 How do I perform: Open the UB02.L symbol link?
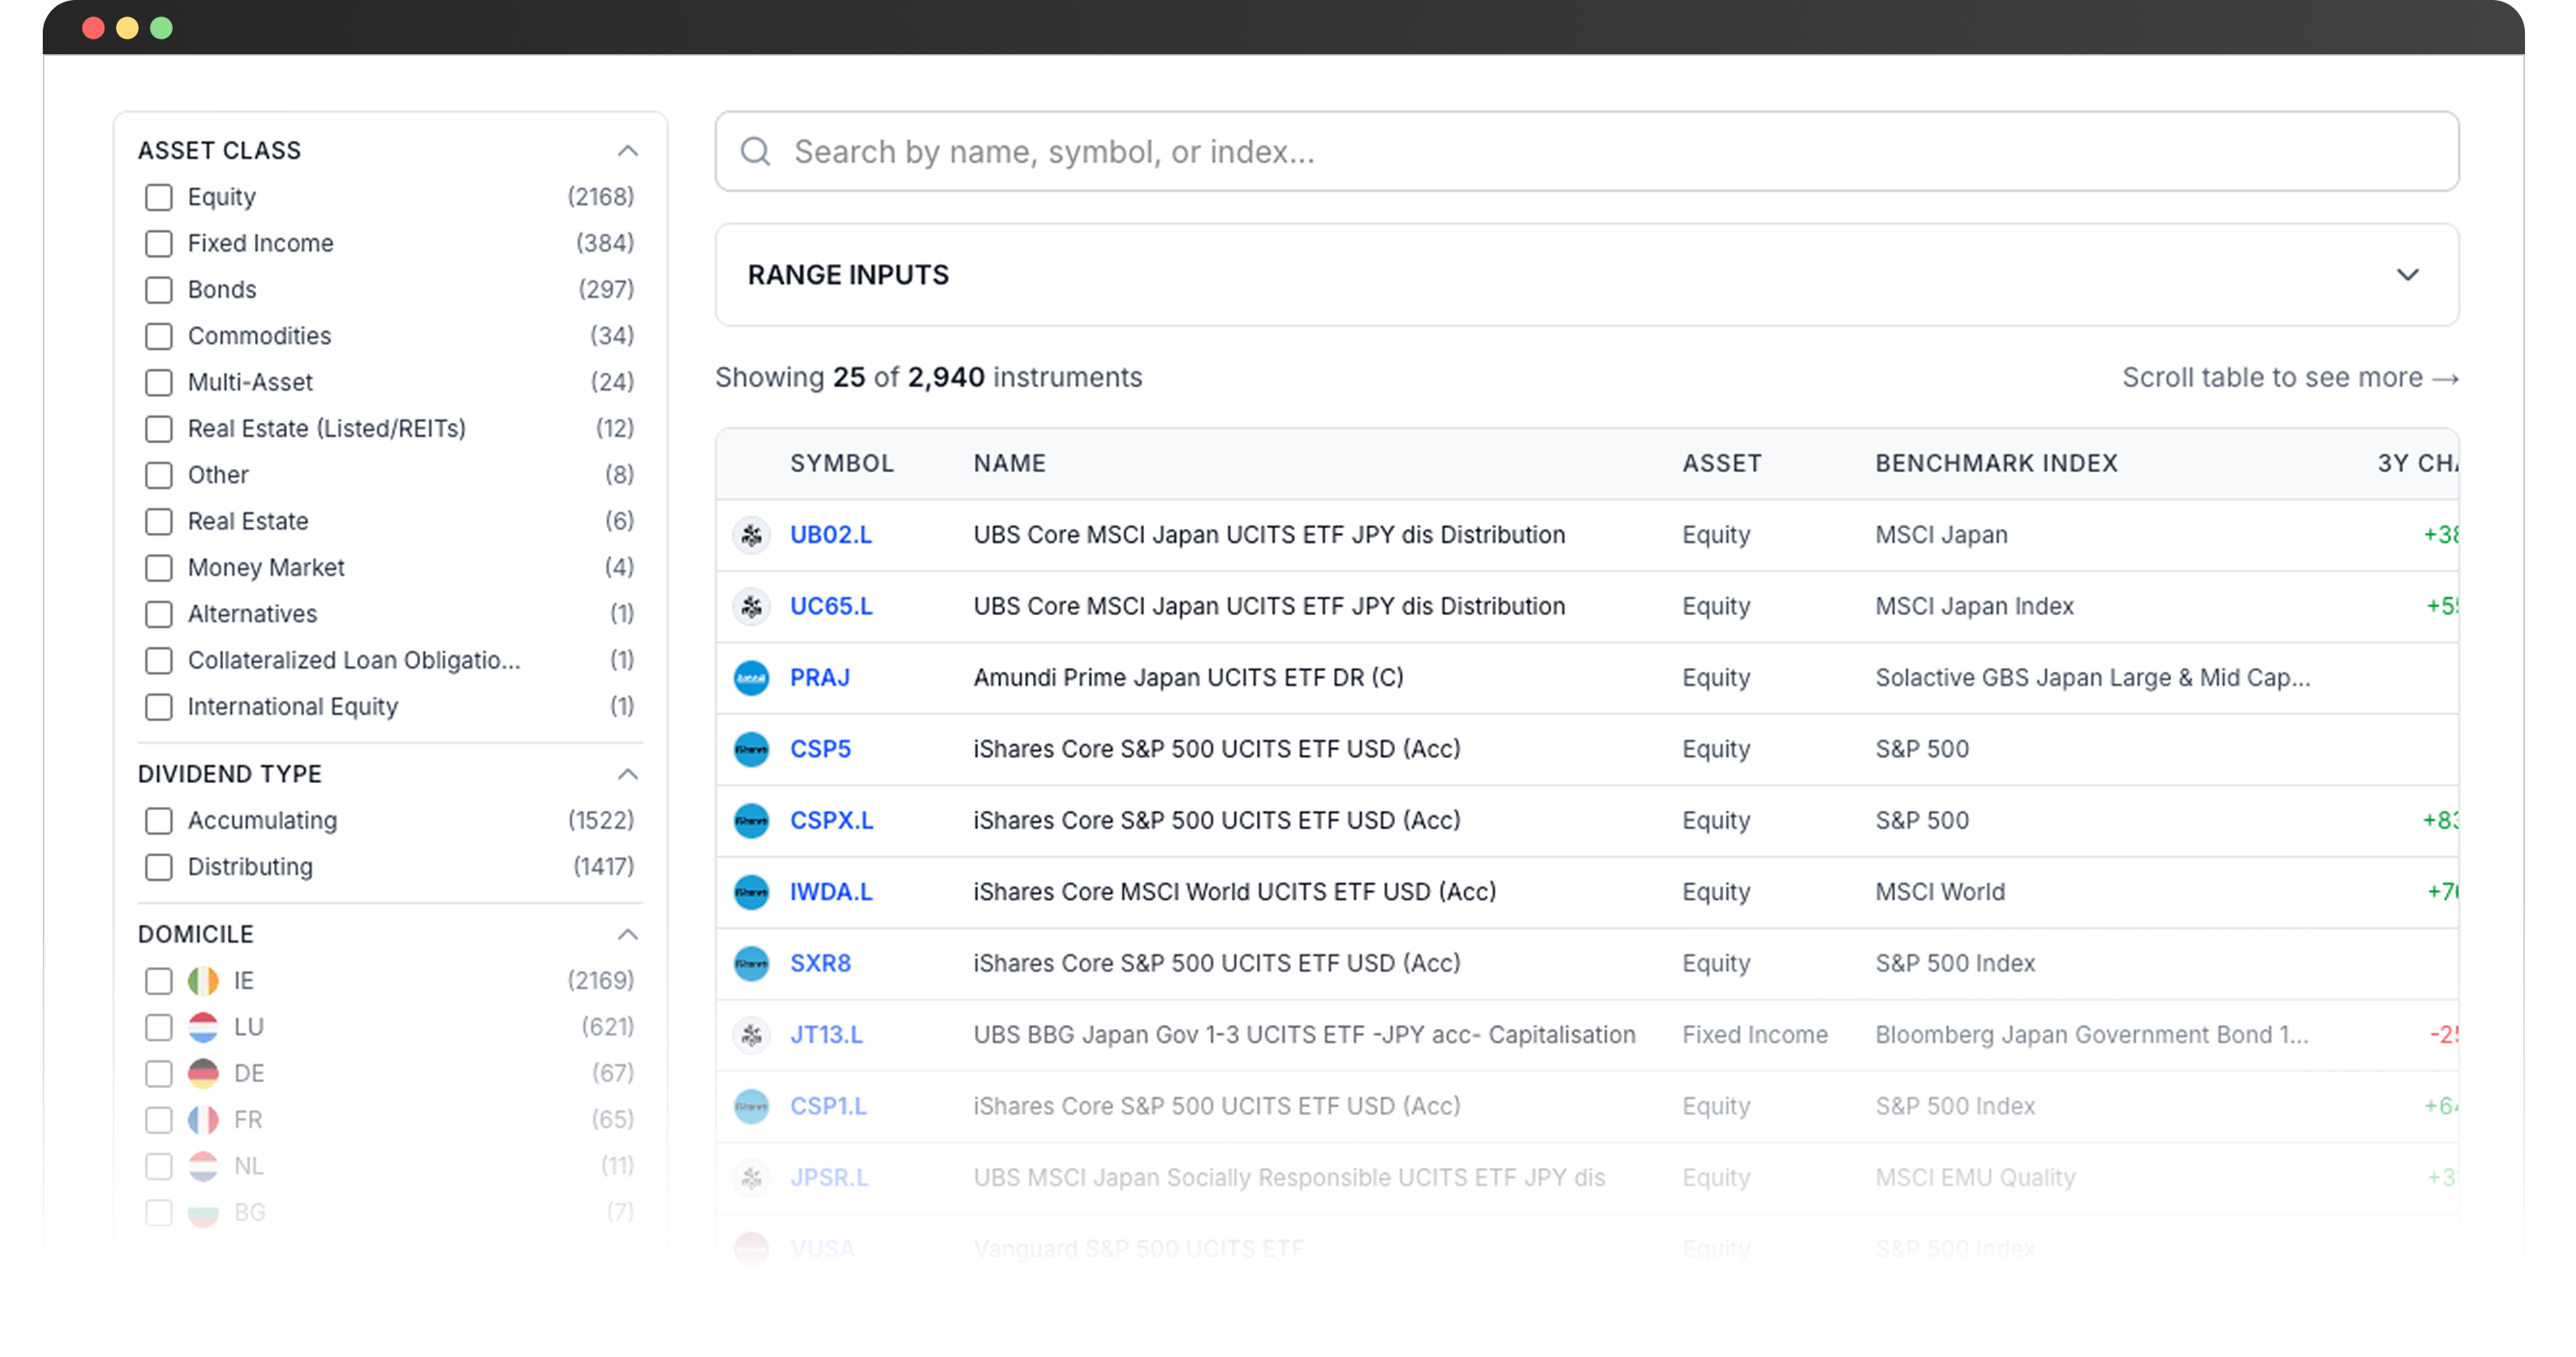click(x=831, y=535)
